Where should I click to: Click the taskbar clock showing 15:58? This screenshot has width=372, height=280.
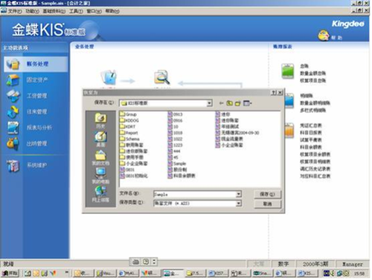pos(359,274)
